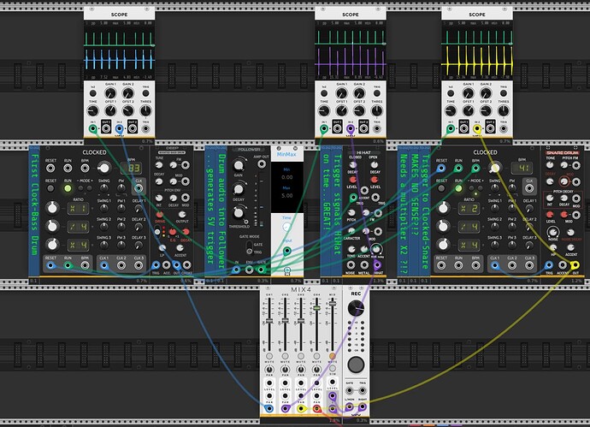The width and height of the screenshot is (590, 427).
Task: Click the MinMax Max value 5.00
Action: (286, 195)
